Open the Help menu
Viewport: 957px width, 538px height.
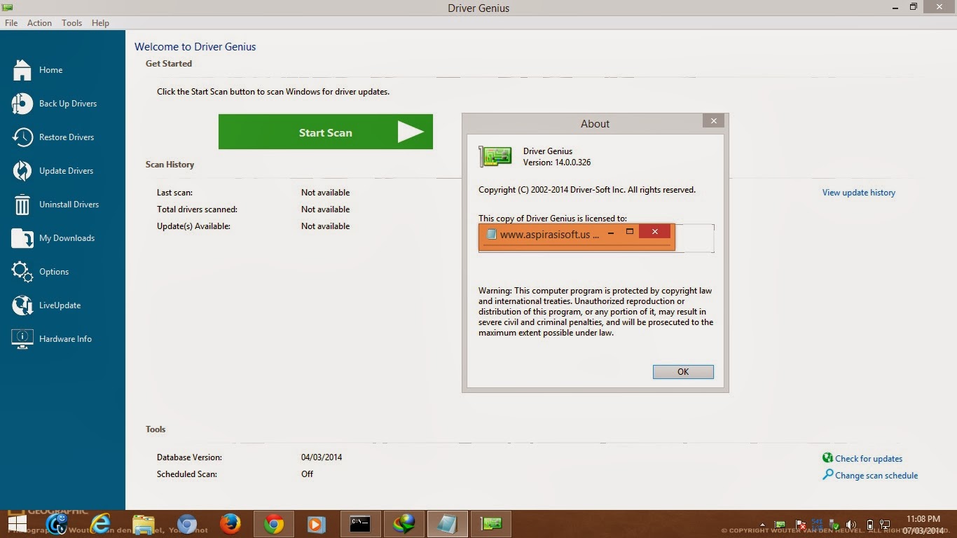click(x=100, y=23)
